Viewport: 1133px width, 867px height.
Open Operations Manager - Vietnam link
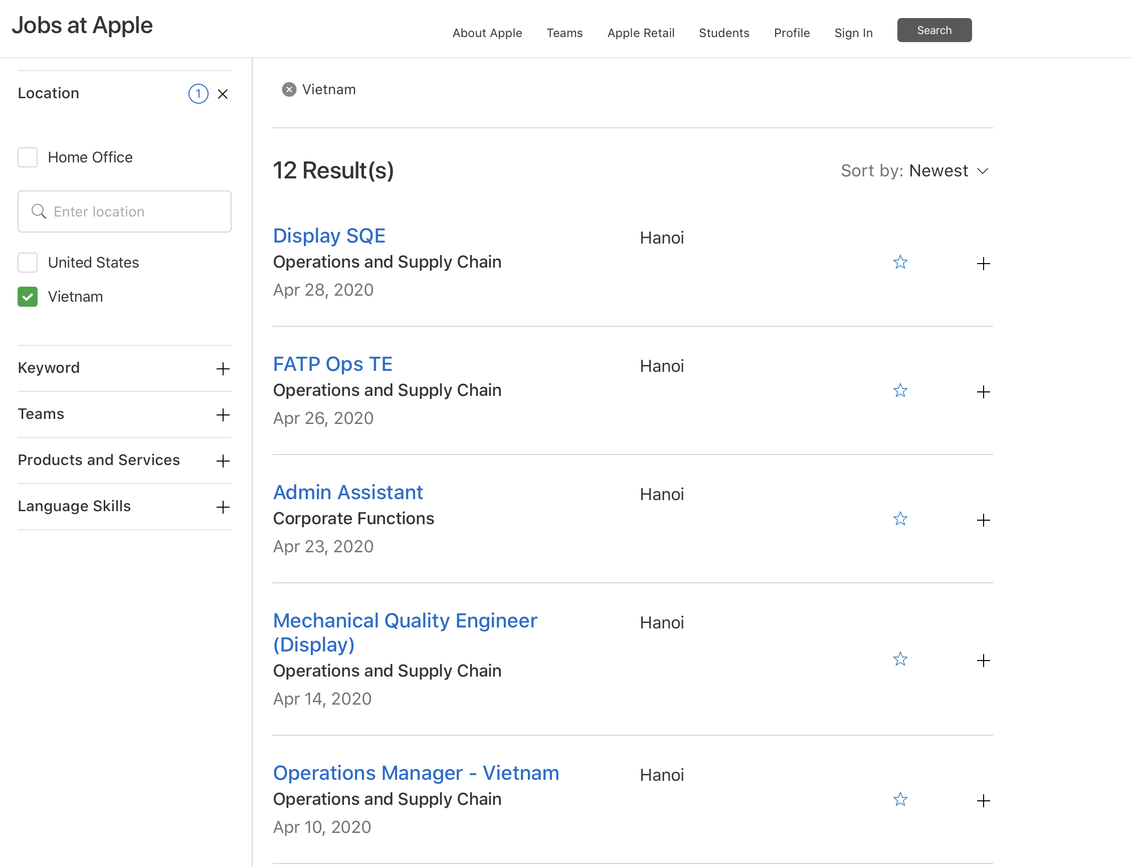click(416, 773)
